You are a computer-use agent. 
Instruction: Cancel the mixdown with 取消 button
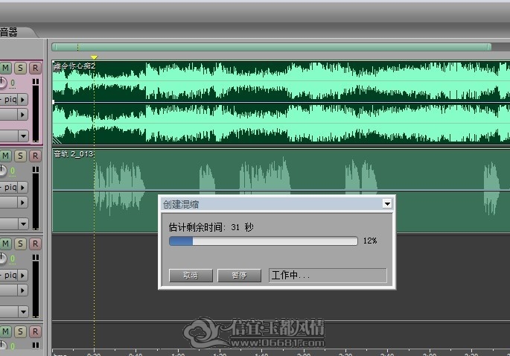(x=191, y=276)
